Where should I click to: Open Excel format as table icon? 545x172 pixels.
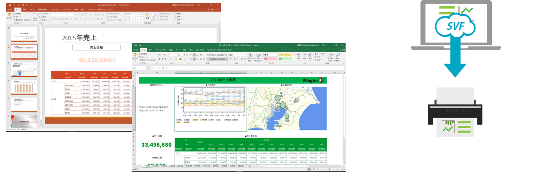pos(258,55)
